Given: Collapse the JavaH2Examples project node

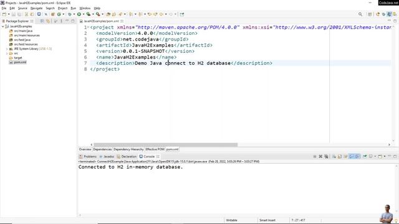Looking at the screenshot, I should point(2,26).
